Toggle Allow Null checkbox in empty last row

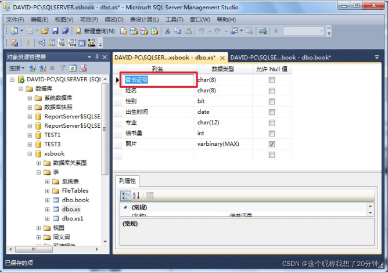272,155
